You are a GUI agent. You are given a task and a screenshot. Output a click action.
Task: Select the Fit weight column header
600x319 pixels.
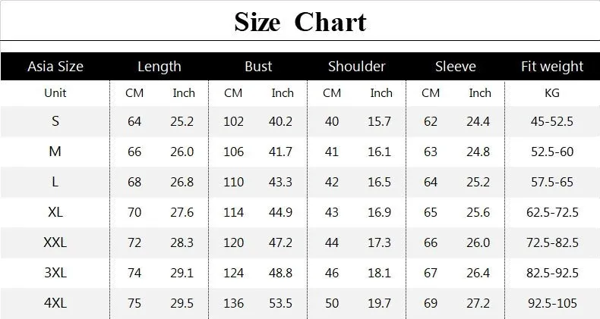[552, 67]
